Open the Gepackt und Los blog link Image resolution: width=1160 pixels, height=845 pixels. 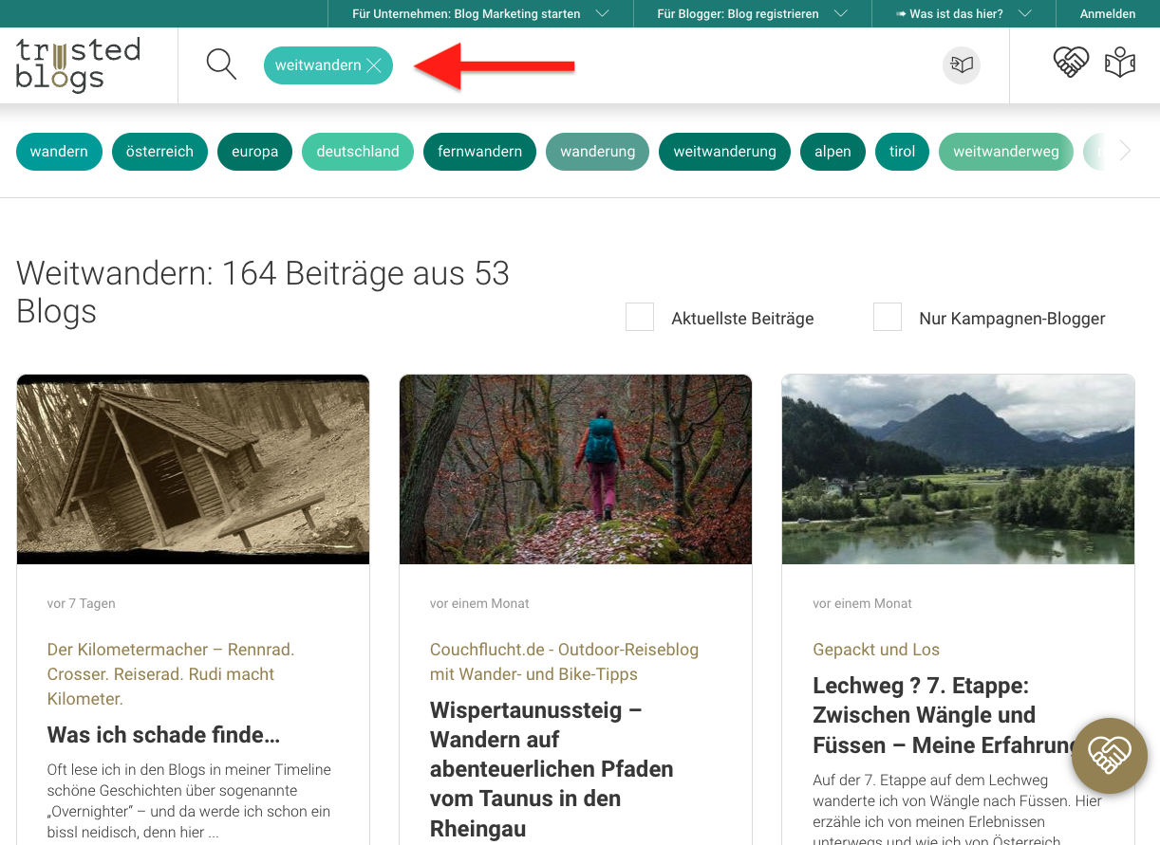[876, 650]
